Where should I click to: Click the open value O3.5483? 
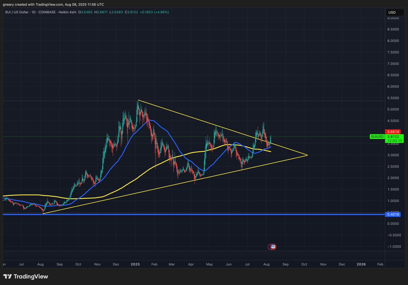coord(85,12)
